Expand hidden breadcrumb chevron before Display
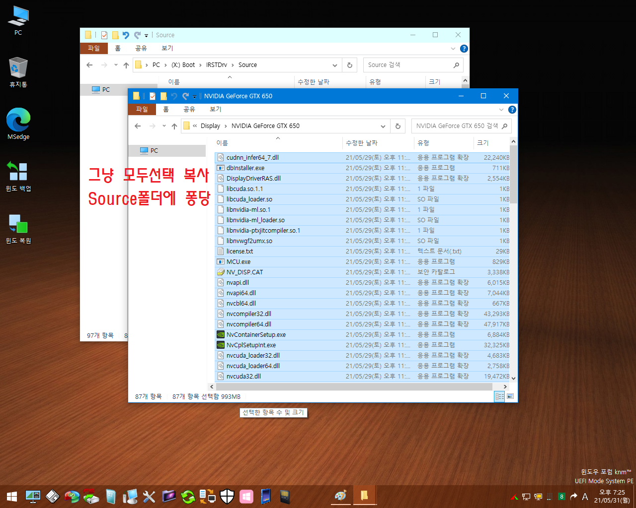This screenshot has height=508, width=636. point(195,126)
